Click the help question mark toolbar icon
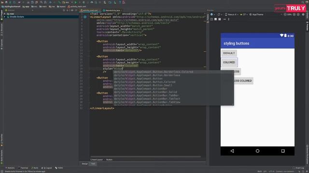This screenshot has height=173, width=309. pos(120,2)
